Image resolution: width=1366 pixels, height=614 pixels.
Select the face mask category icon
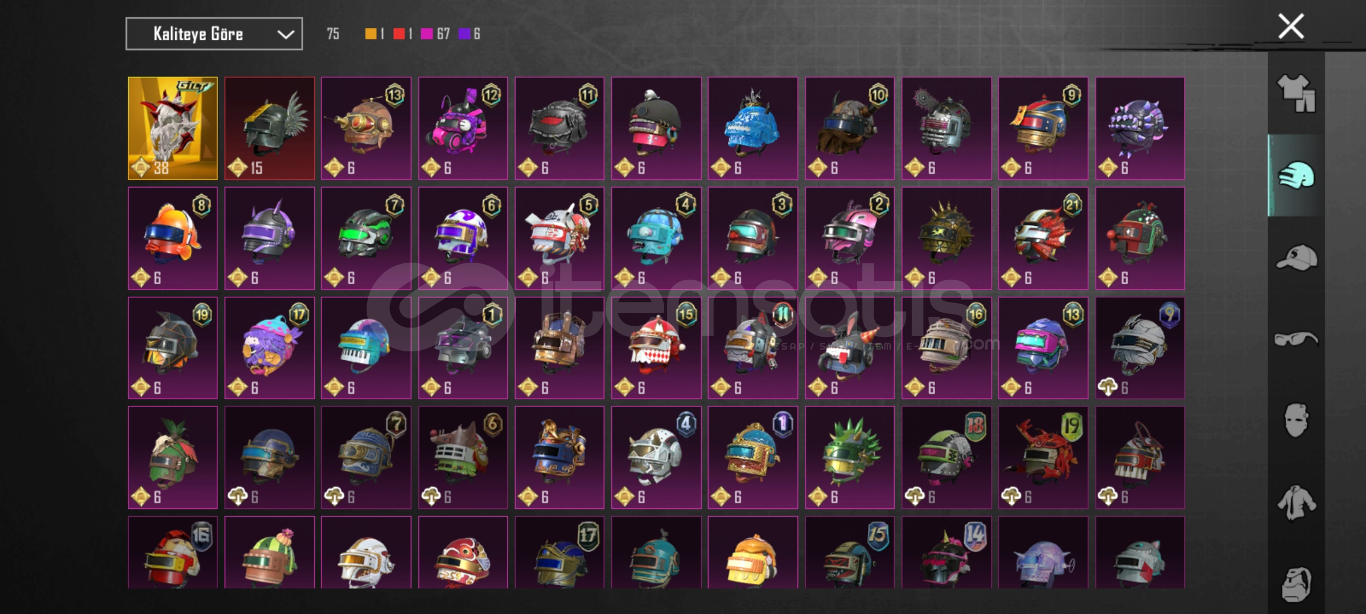click(x=1296, y=420)
